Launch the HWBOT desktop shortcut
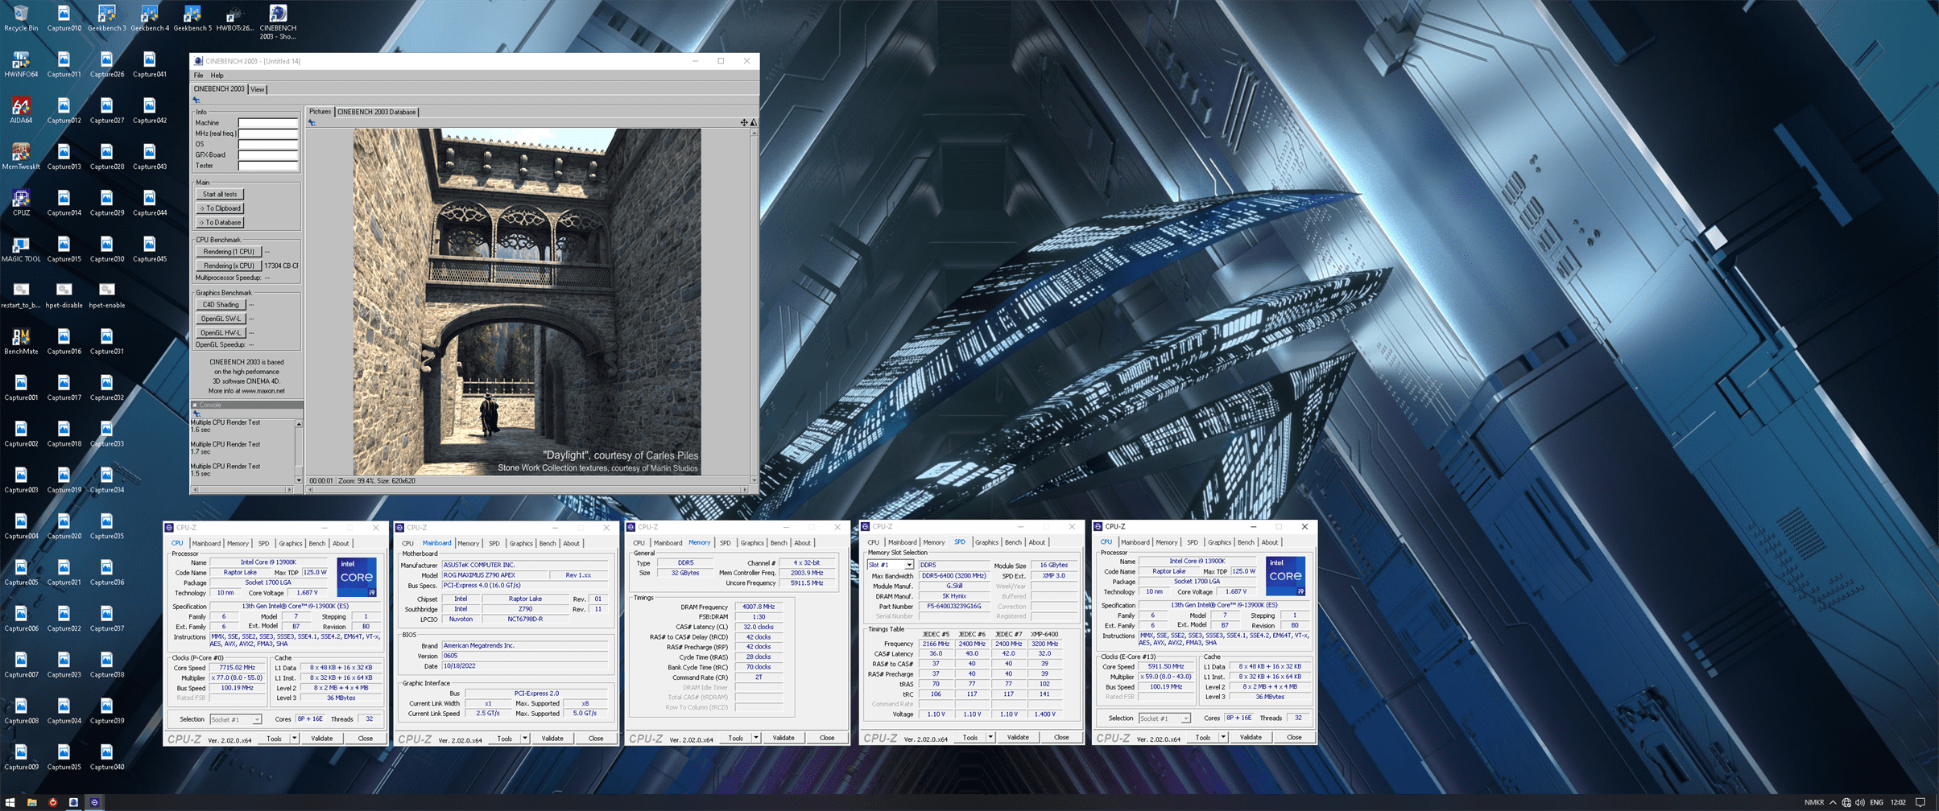Screen dimensions: 1939x811 (234, 18)
